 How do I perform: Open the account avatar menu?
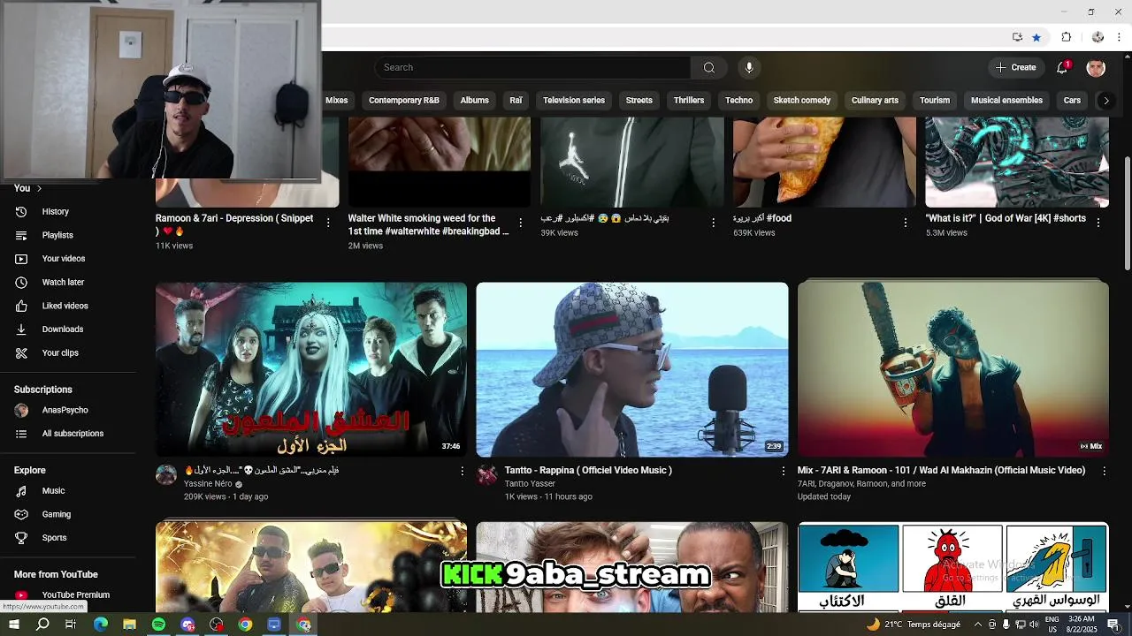coord(1096,67)
